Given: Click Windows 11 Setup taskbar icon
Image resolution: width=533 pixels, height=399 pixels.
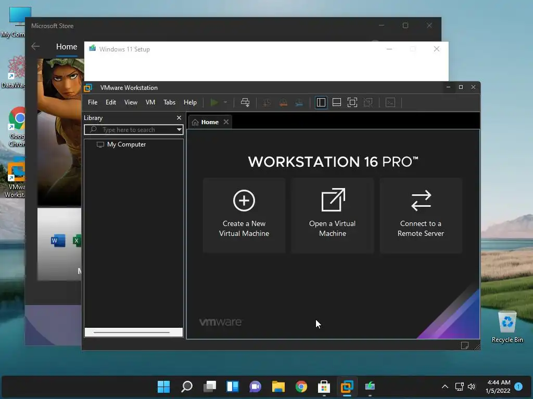Looking at the screenshot, I should point(370,387).
